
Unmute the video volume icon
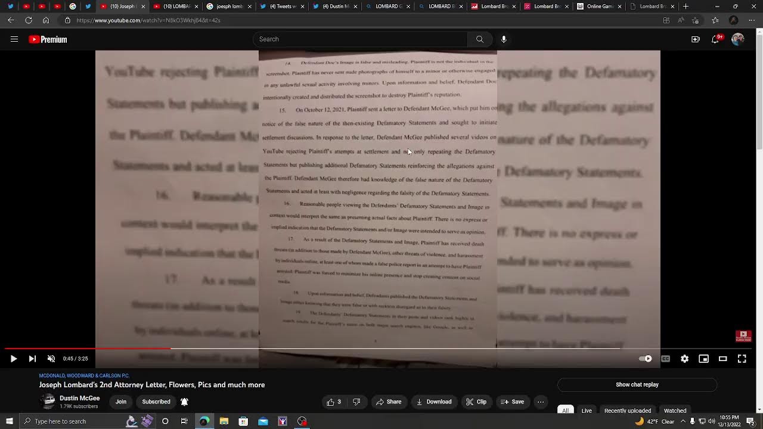point(51,359)
